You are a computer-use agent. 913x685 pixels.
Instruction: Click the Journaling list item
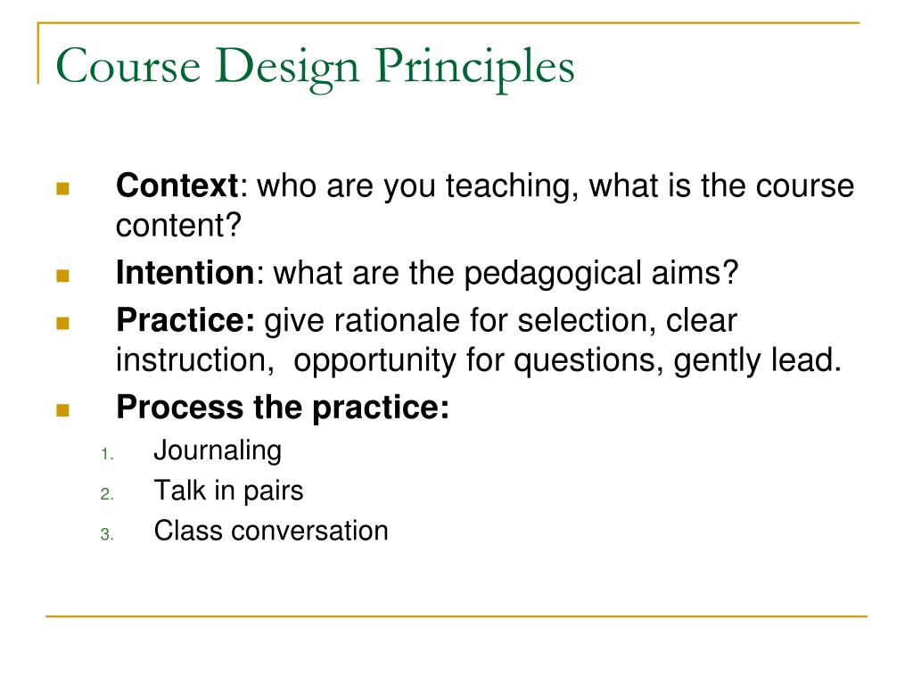(218, 450)
